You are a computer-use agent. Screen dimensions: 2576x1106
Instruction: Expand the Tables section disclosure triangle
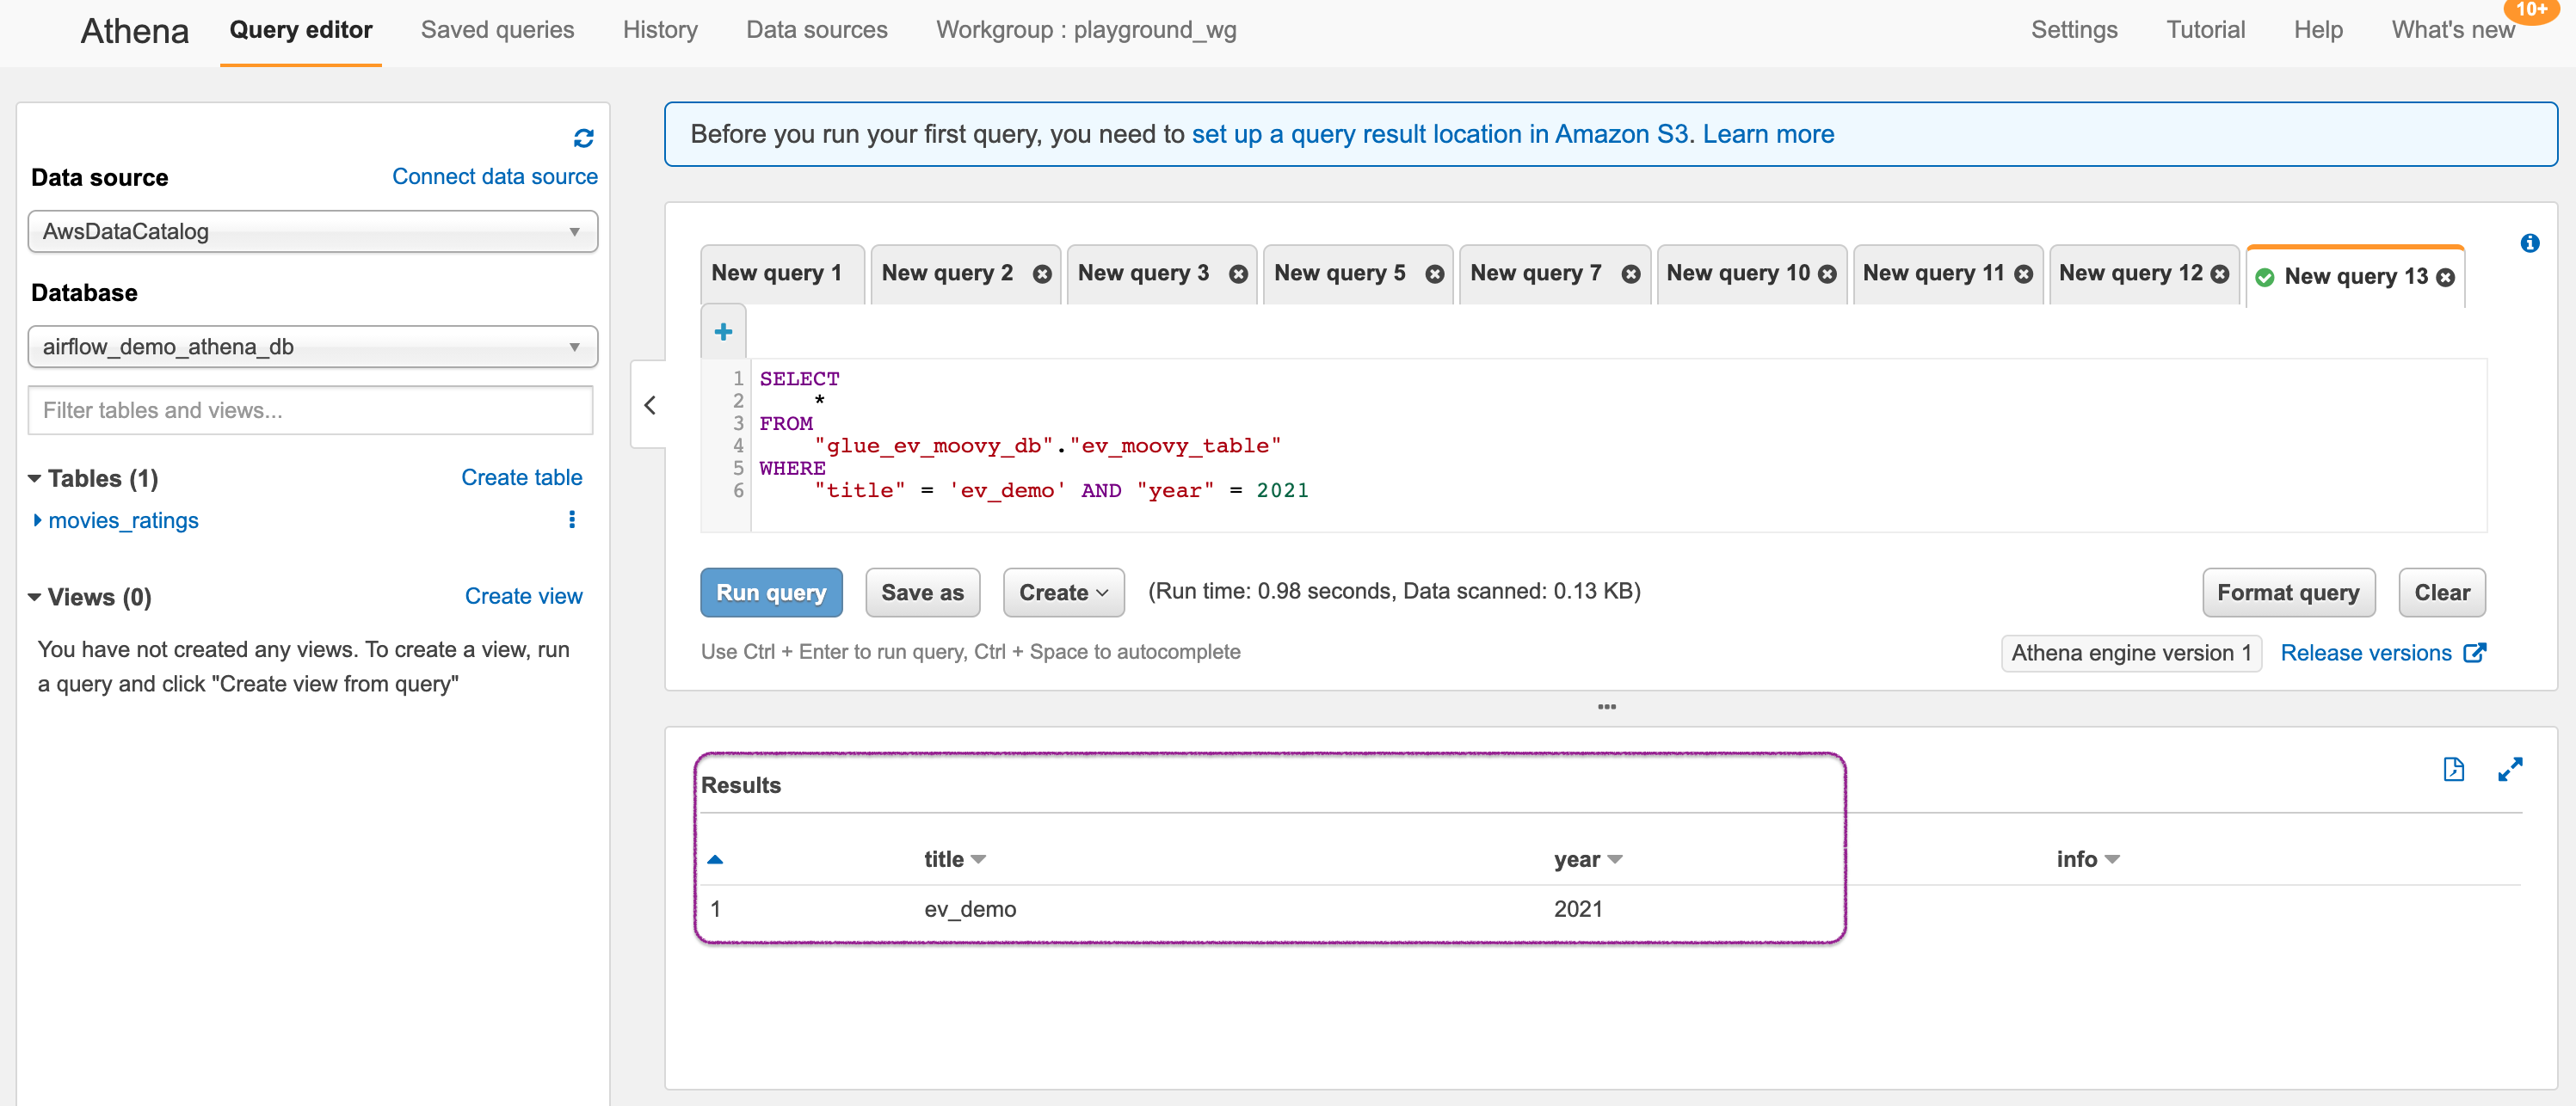pyautogui.click(x=36, y=480)
